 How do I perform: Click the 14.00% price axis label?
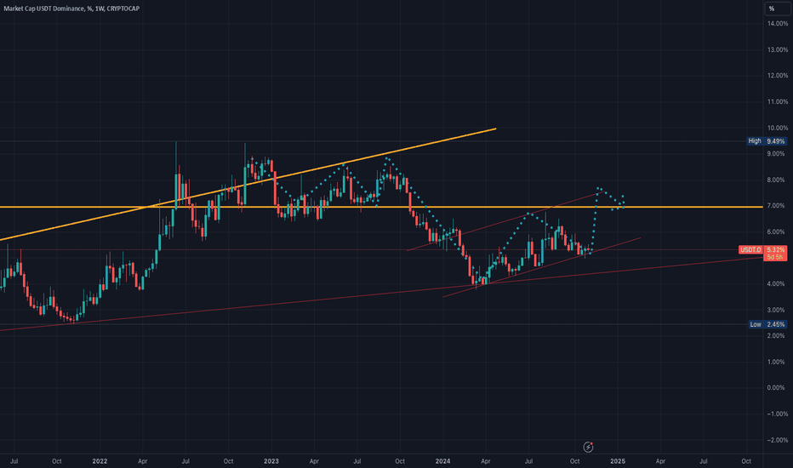tap(778, 24)
